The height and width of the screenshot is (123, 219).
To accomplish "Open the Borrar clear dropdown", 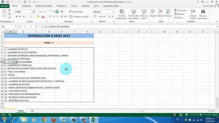I will click(x=179, y=18).
